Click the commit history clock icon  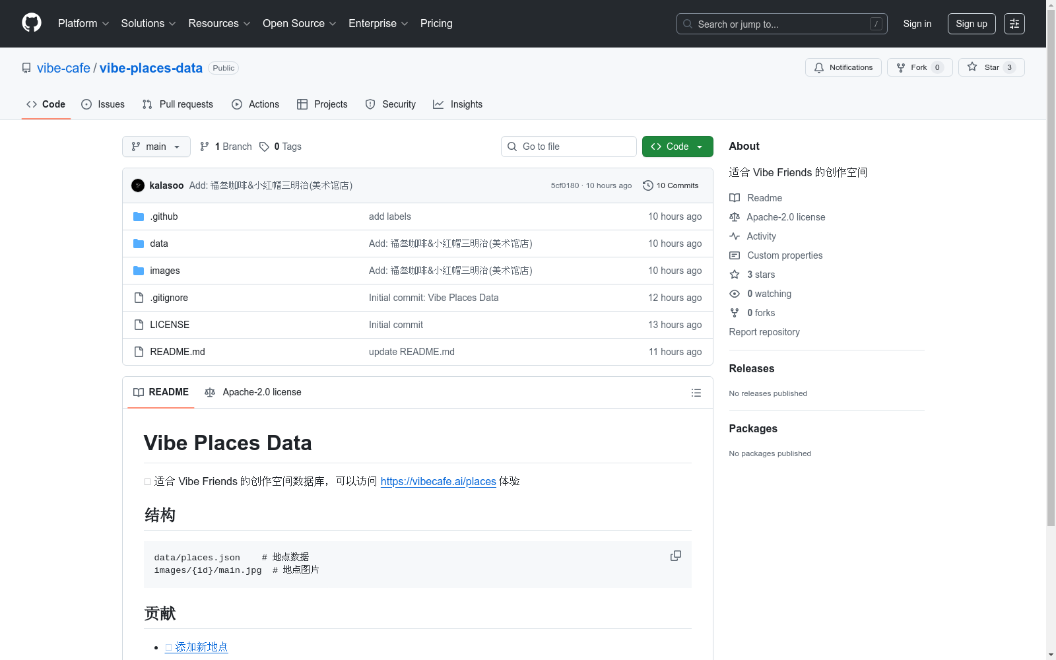tap(648, 185)
